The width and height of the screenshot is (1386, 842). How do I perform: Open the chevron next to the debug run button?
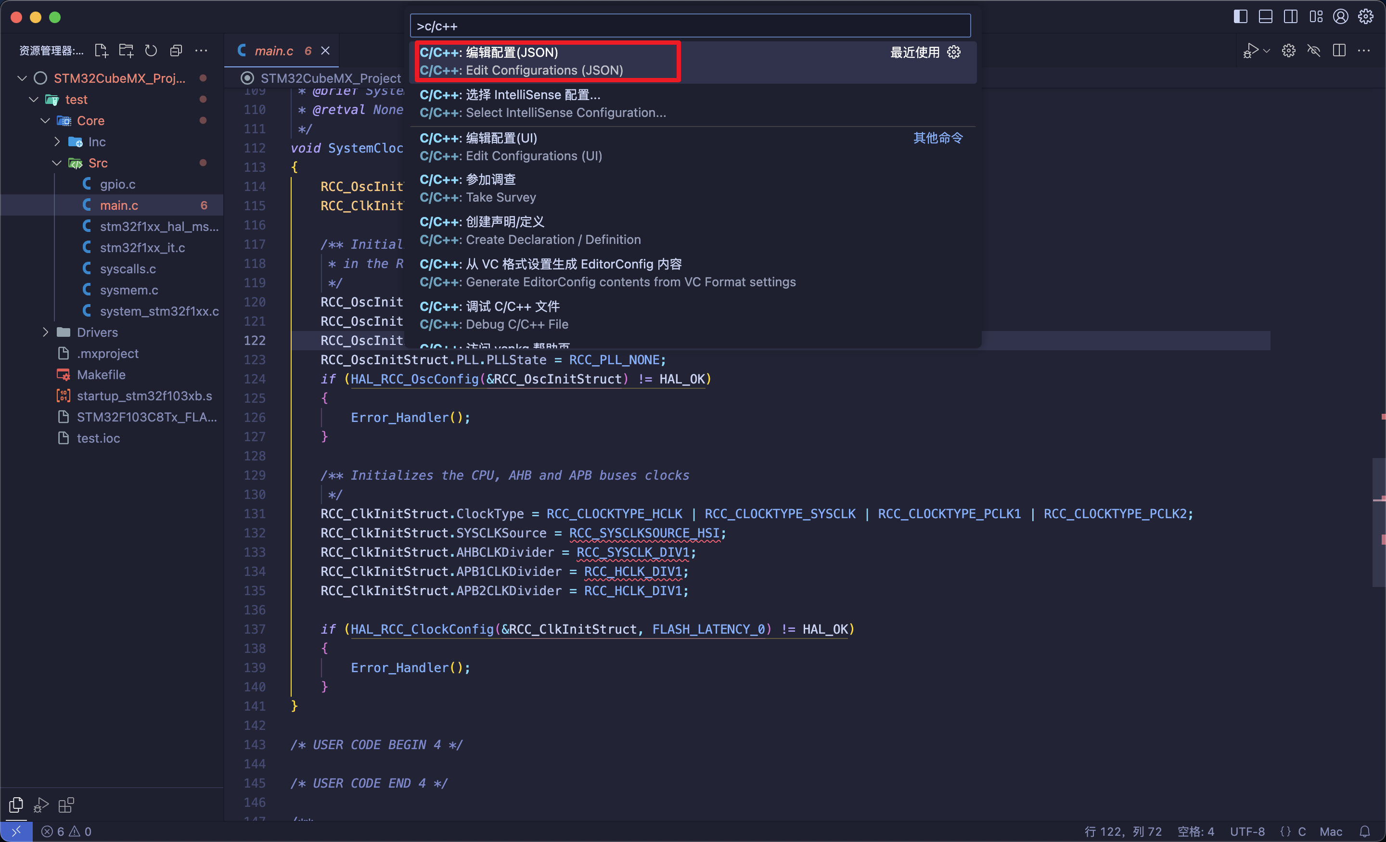point(1267,50)
